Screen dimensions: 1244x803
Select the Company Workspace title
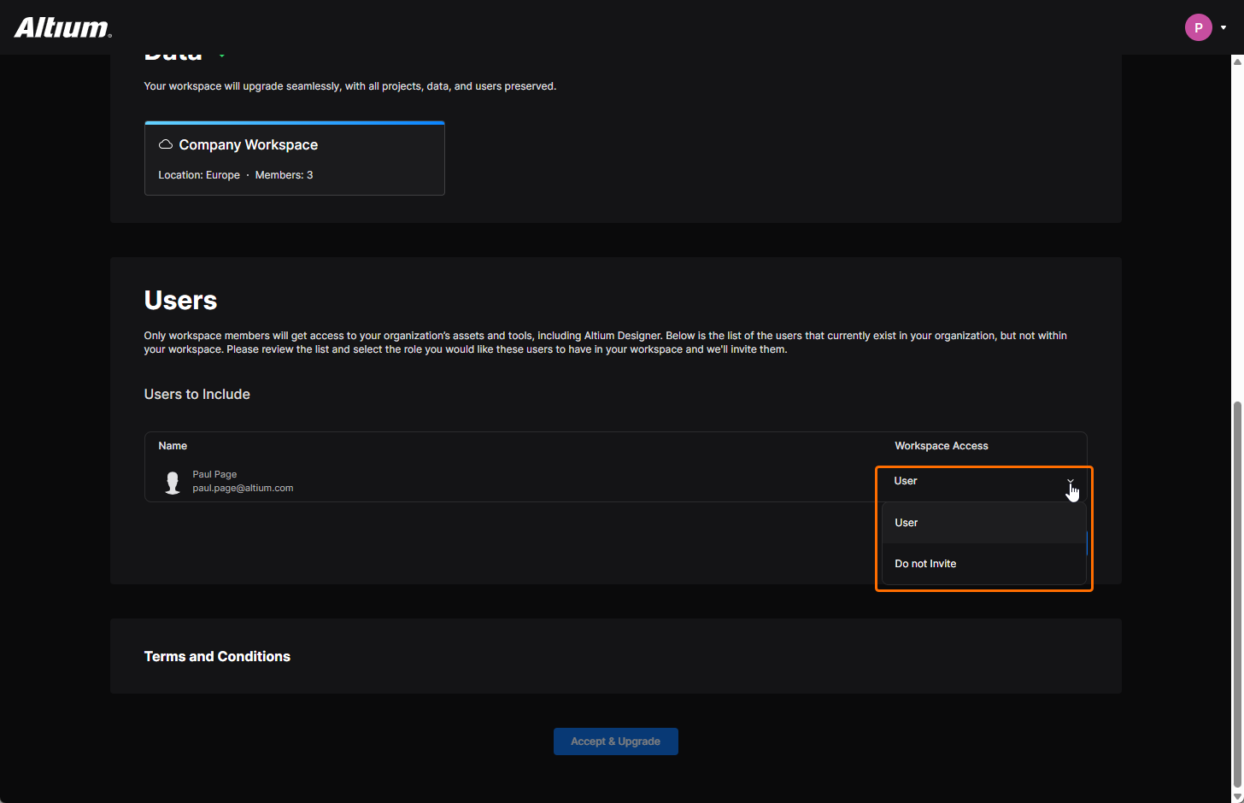coord(249,145)
